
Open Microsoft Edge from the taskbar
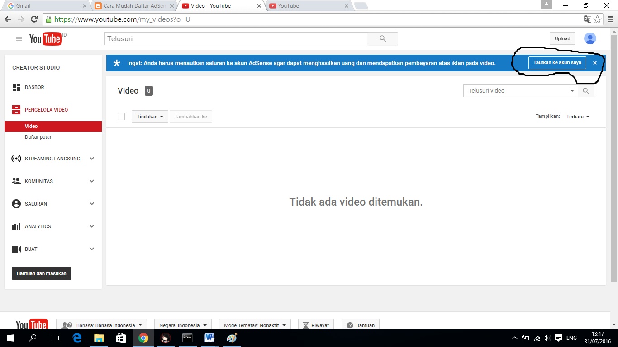click(77, 338)
